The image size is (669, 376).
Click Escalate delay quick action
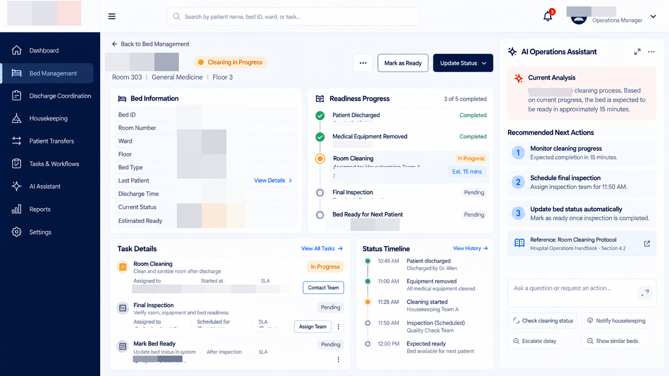pos(534,341)
